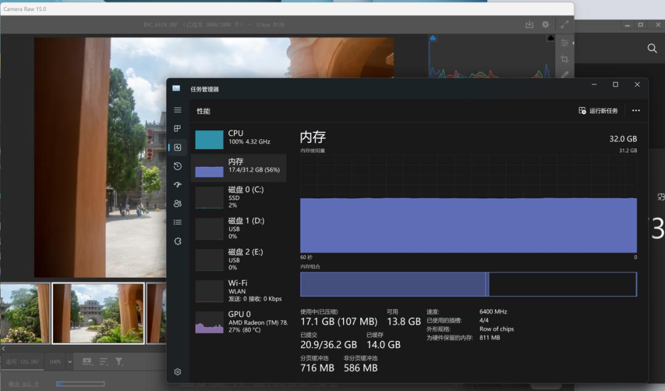
Task: Toggle the Task Manager navigation pane hamburger
Action: [177, 110]
